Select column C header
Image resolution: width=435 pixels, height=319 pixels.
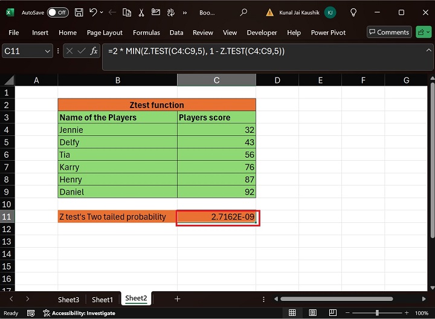[x=216, y=80]
